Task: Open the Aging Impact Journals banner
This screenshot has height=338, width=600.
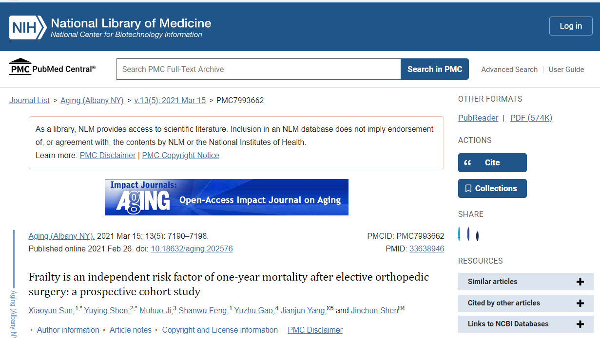Action: pos(226,197)
